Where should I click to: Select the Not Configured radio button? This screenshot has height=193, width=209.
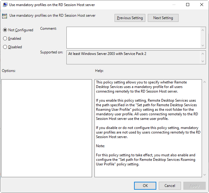point(5,30)
